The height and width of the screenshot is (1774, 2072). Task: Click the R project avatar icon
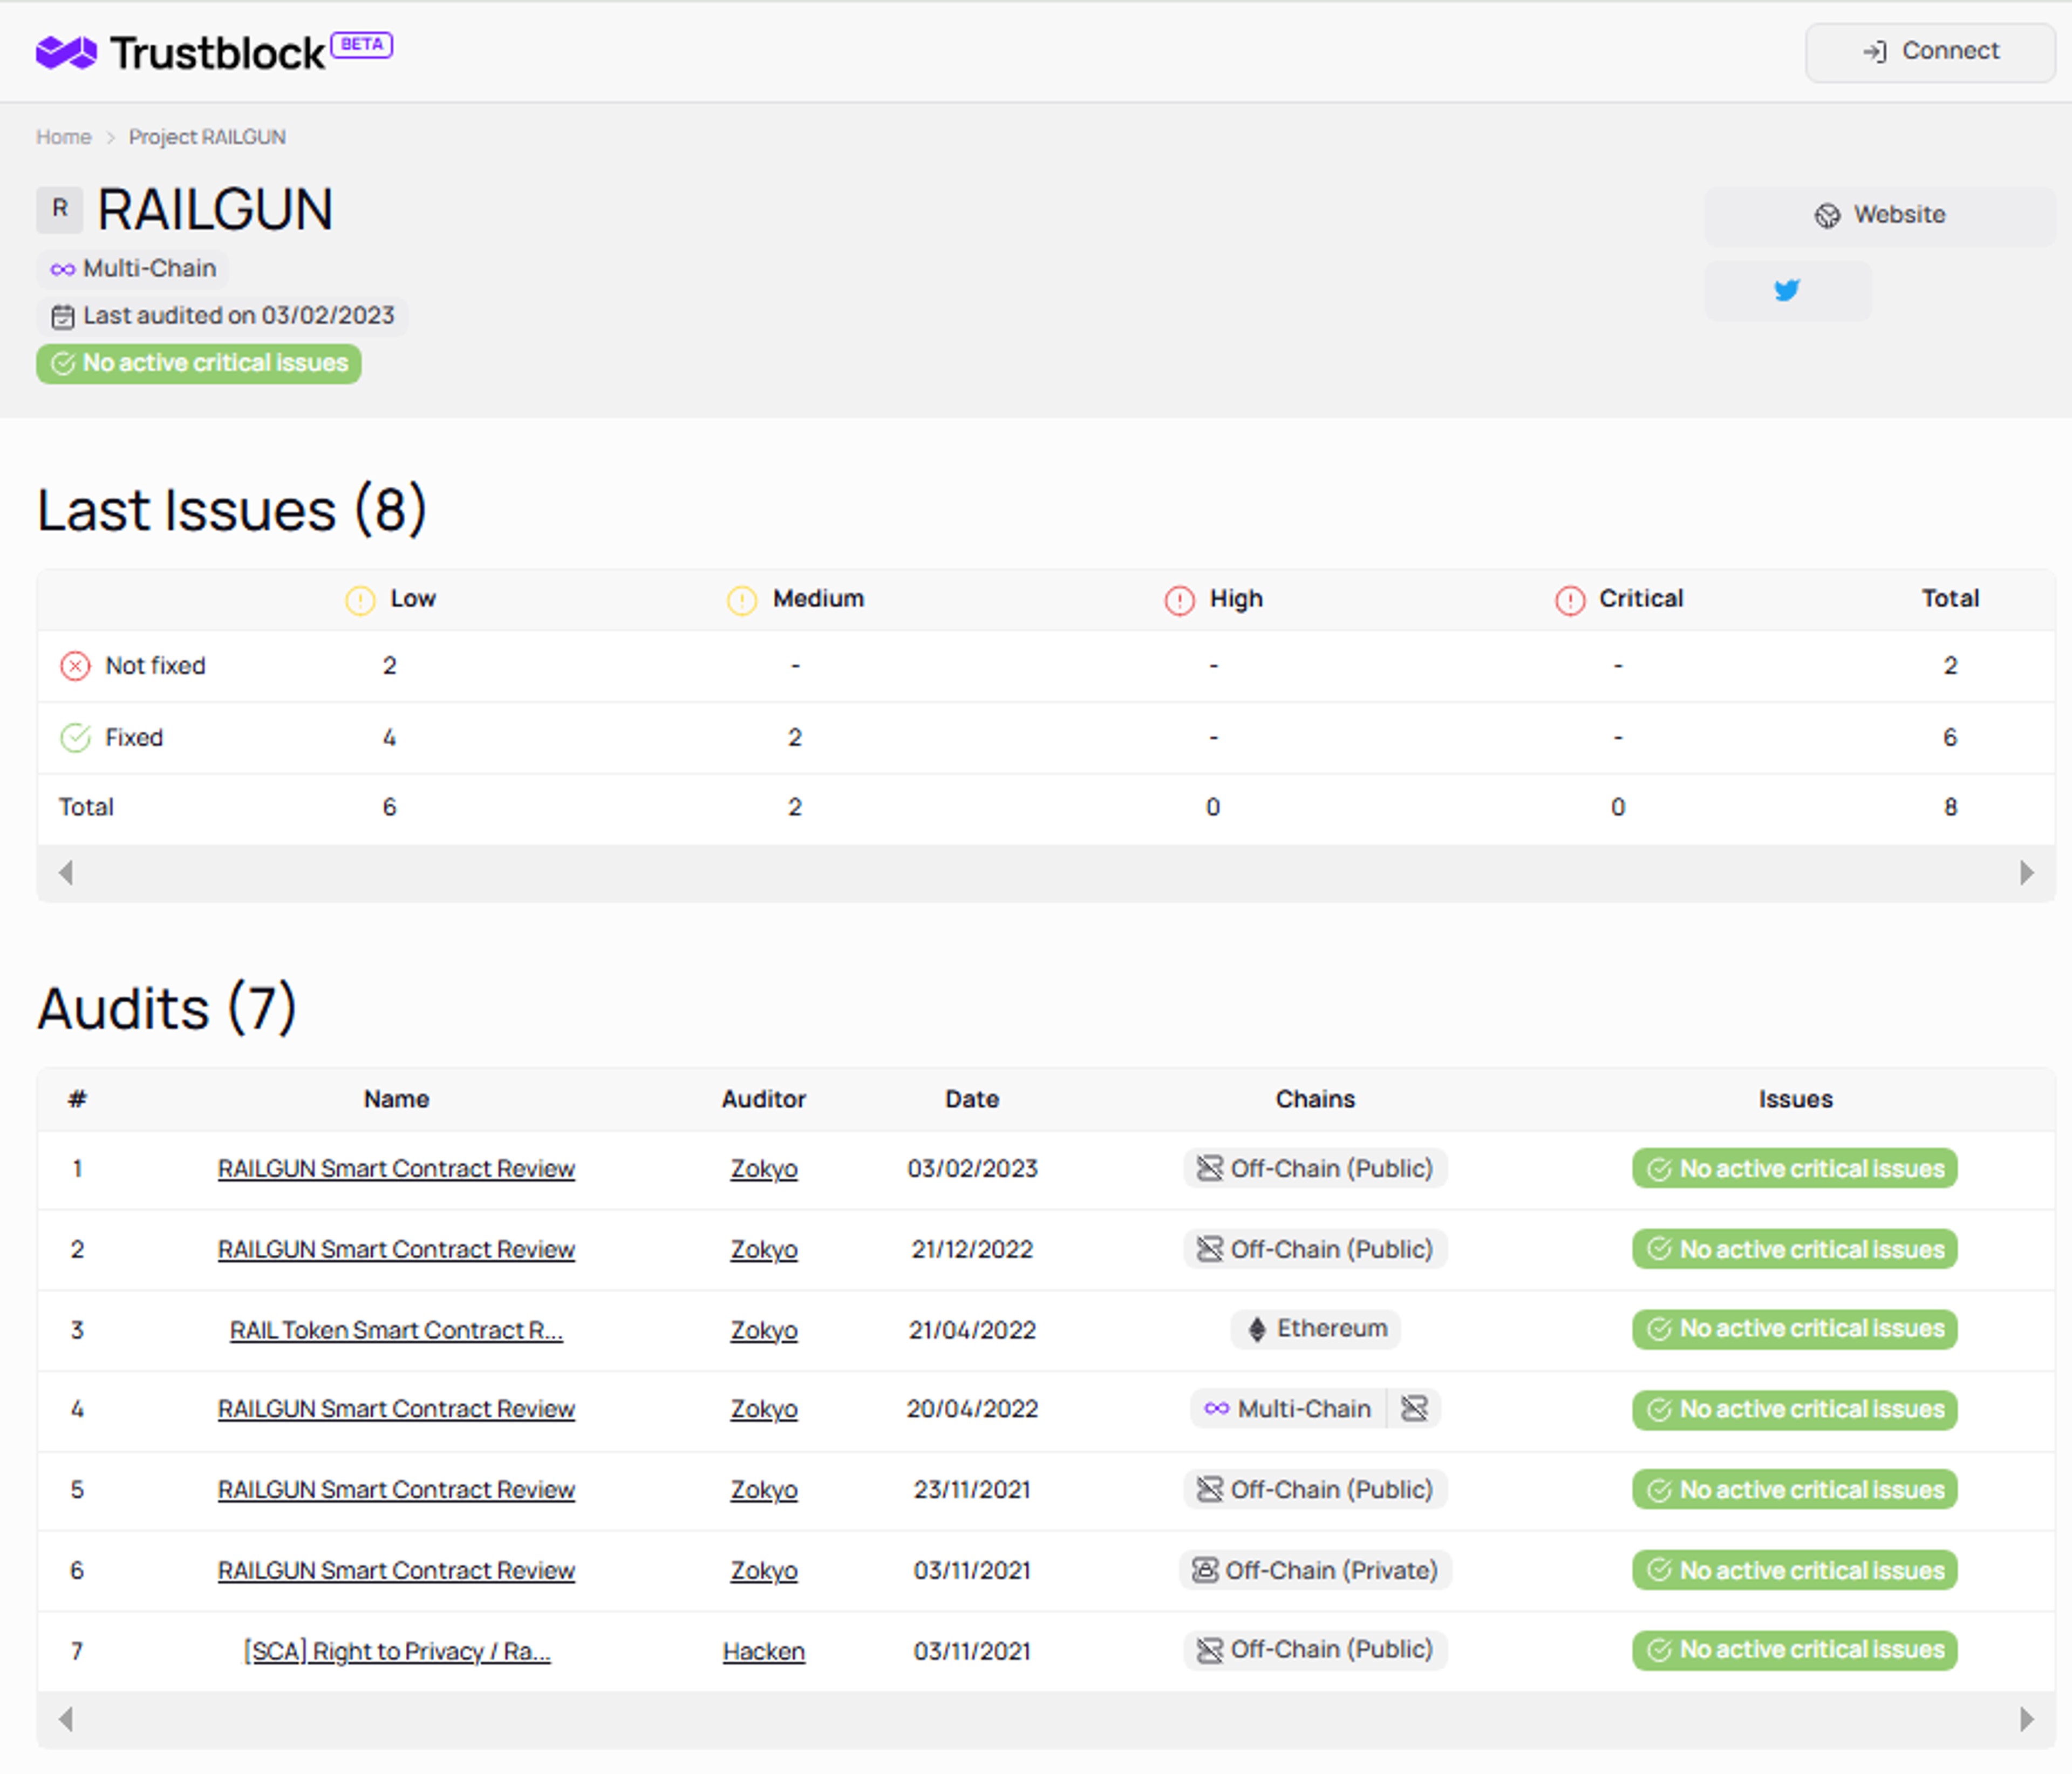coord(60,209)
